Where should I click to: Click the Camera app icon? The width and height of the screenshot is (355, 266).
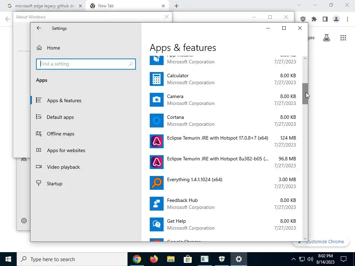pyautogui.click(x=156, y=100)
